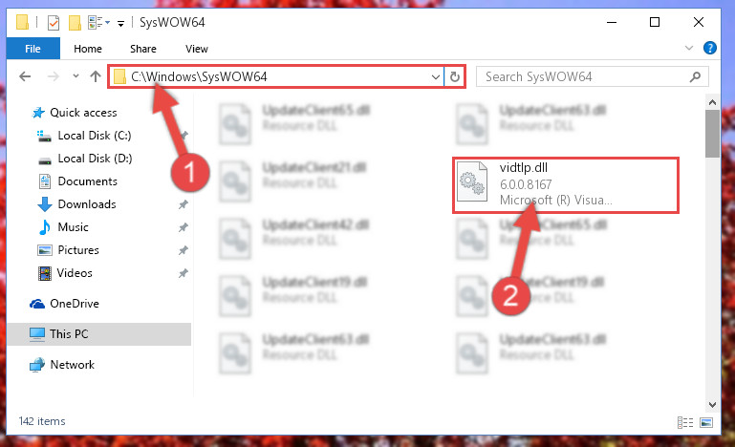Click the vertical scrollbar down arrow
735x447 pixels.
pyautogui.click(x=712, y=404)
